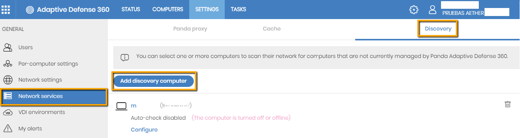Viewport: 520px width, 138px height.
Task: Click the laptop icon of computer m
Action: point(121,106)
